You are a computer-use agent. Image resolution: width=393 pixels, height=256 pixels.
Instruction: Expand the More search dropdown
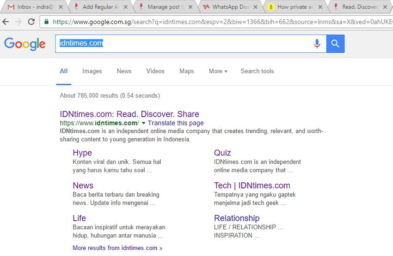point(218,71)
